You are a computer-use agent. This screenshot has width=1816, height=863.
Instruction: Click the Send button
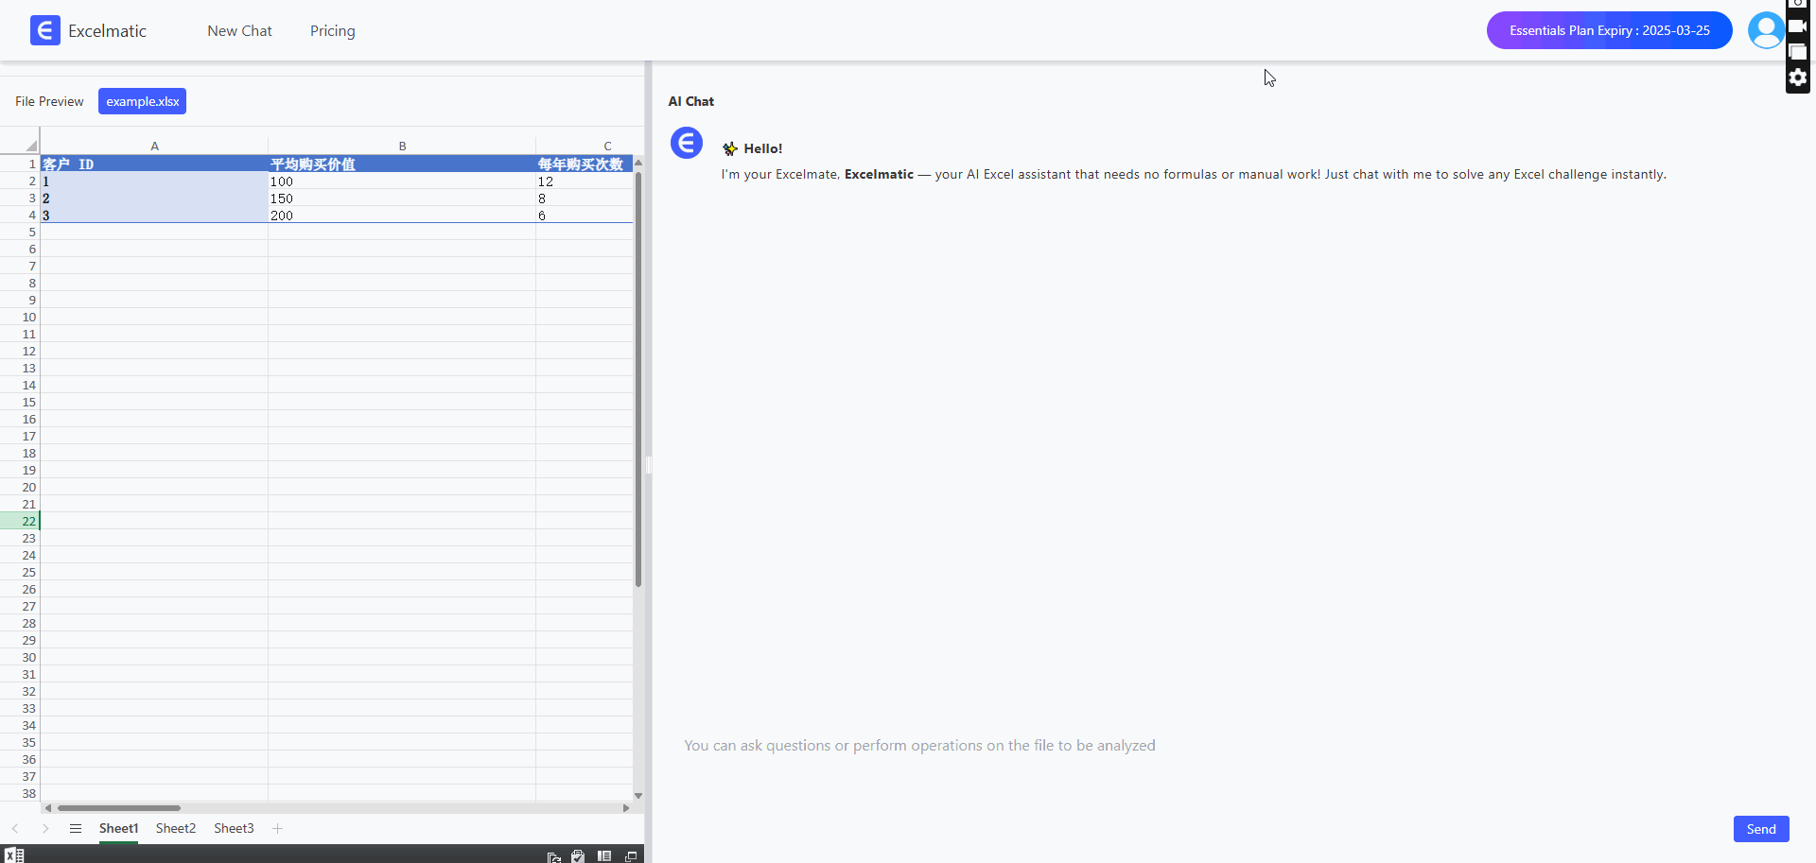tap(1760, 829)
